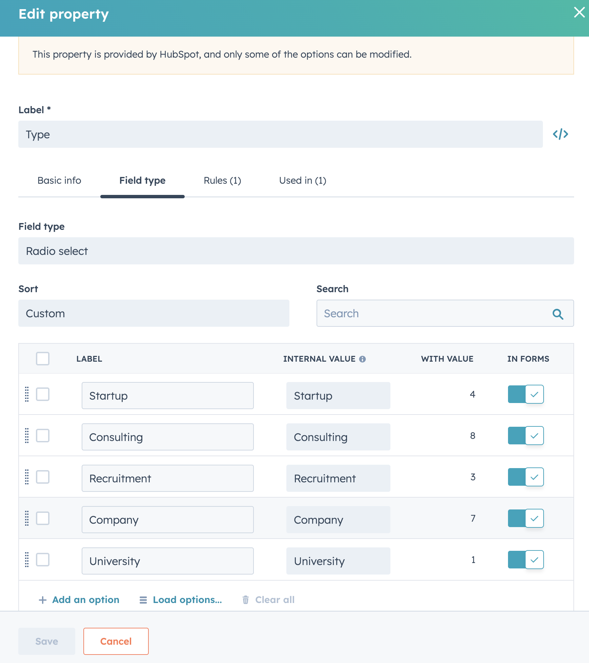Click the Load options list icon
The width and height of the screenshot is (589, 663).
143,600
